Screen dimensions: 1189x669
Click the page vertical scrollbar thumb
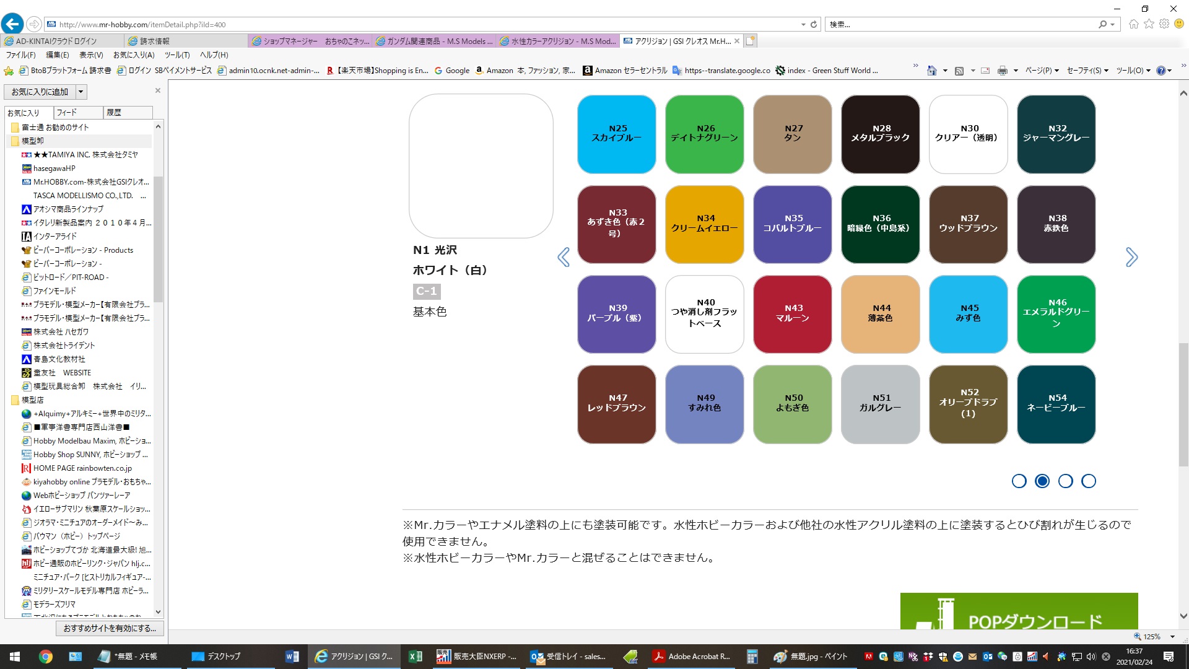[1183, 404]
